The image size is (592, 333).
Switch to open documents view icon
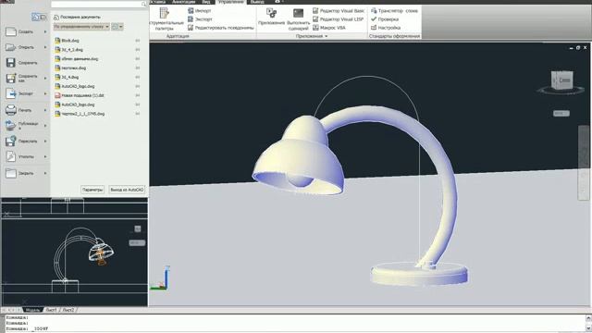43,17
